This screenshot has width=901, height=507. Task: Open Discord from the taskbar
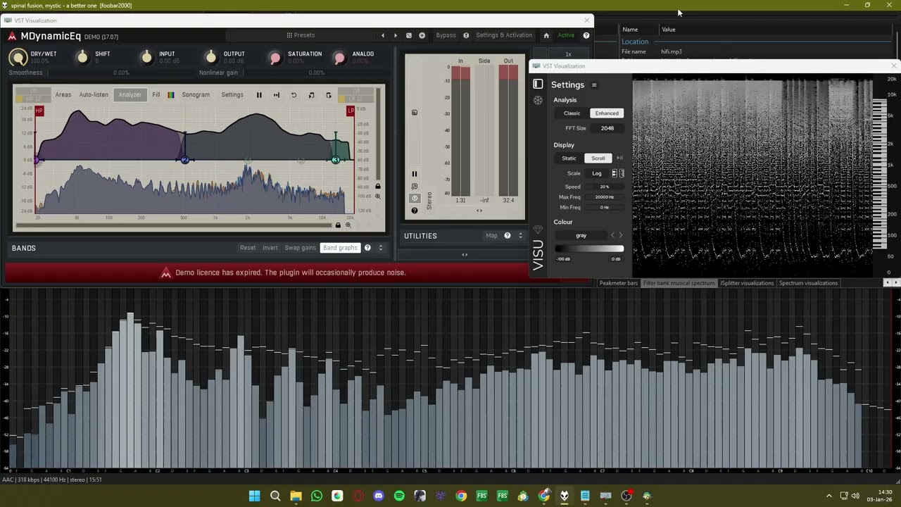click(x=379, y=496)
